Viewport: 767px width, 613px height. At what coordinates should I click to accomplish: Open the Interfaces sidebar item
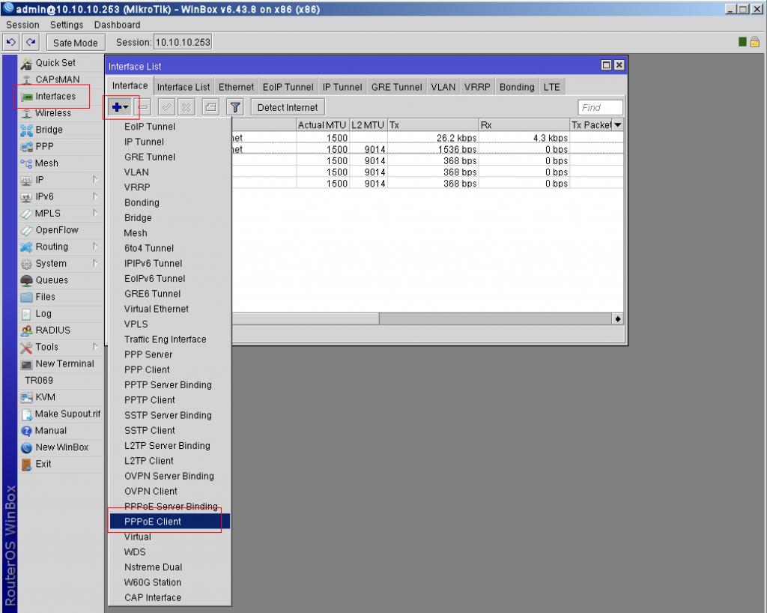click(55, 97)
